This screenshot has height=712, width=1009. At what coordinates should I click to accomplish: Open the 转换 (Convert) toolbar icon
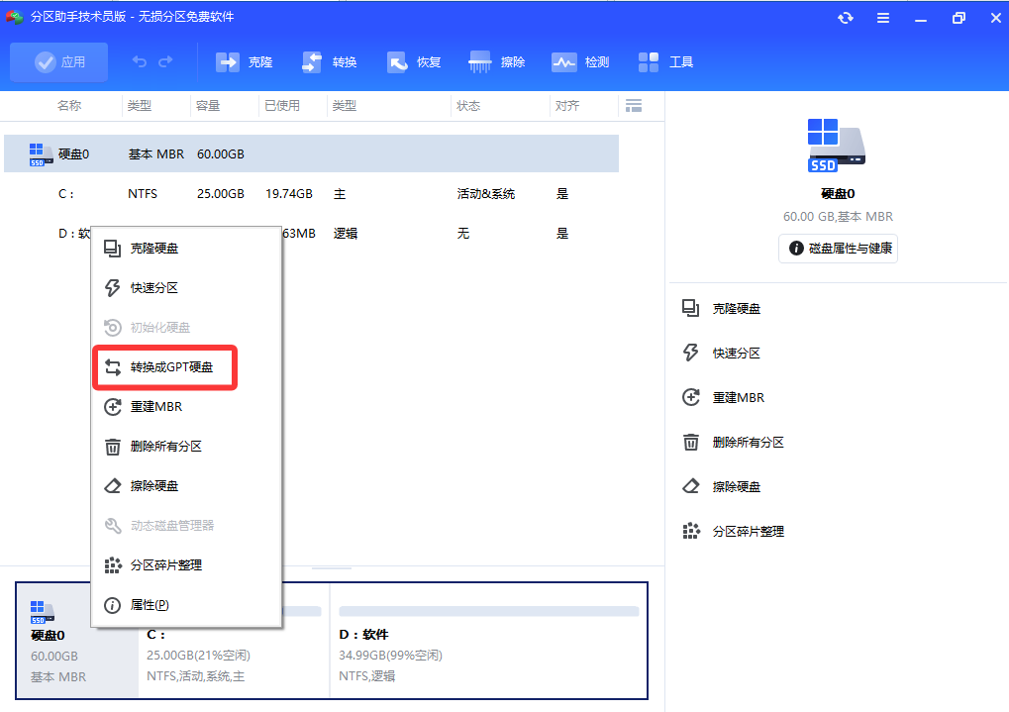click(x=328, y=61)
